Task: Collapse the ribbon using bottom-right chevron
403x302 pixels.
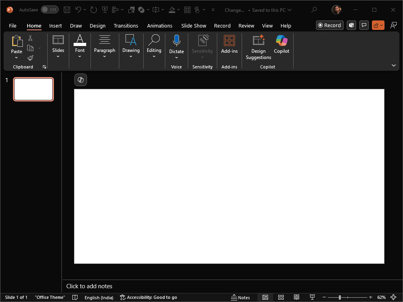Action: pyautogui.click(x=394, y=65)
